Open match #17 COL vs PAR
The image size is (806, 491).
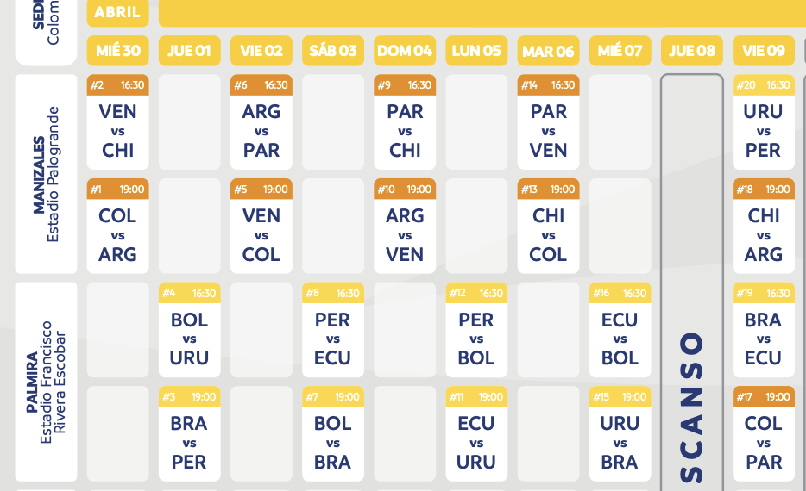[764, 433]
